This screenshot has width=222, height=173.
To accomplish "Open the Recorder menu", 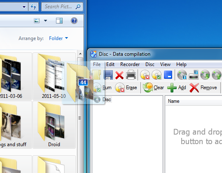I will pyautogui.click(x=130, y=64).
